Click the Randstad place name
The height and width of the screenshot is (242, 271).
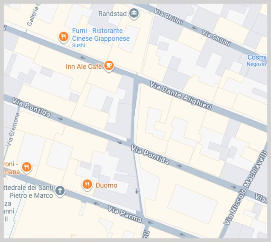point(112,14)
